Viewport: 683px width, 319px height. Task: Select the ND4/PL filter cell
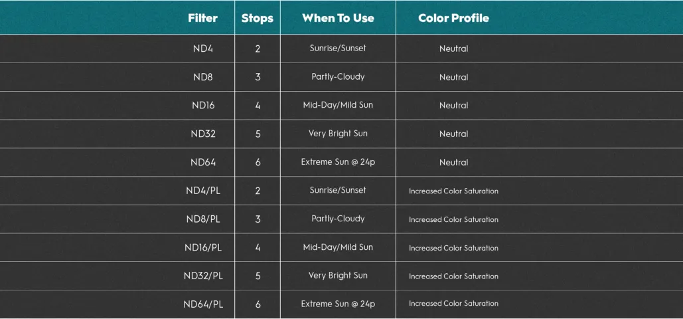(x=203, y=191)
